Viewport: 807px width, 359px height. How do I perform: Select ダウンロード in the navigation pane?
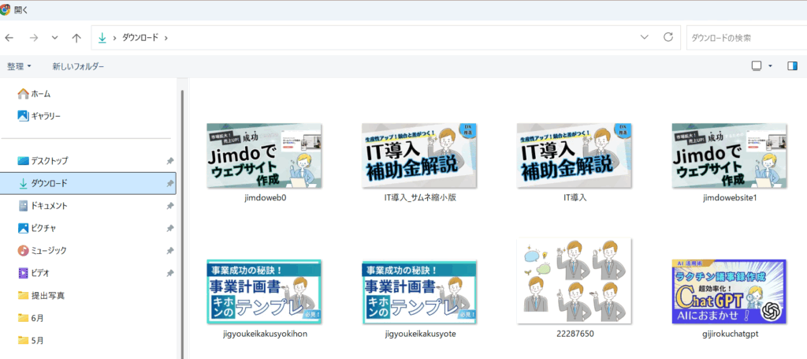88,183
